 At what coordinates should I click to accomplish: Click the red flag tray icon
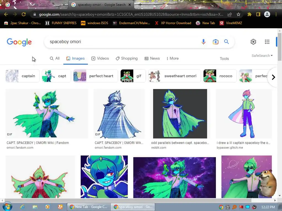[241, 207]
